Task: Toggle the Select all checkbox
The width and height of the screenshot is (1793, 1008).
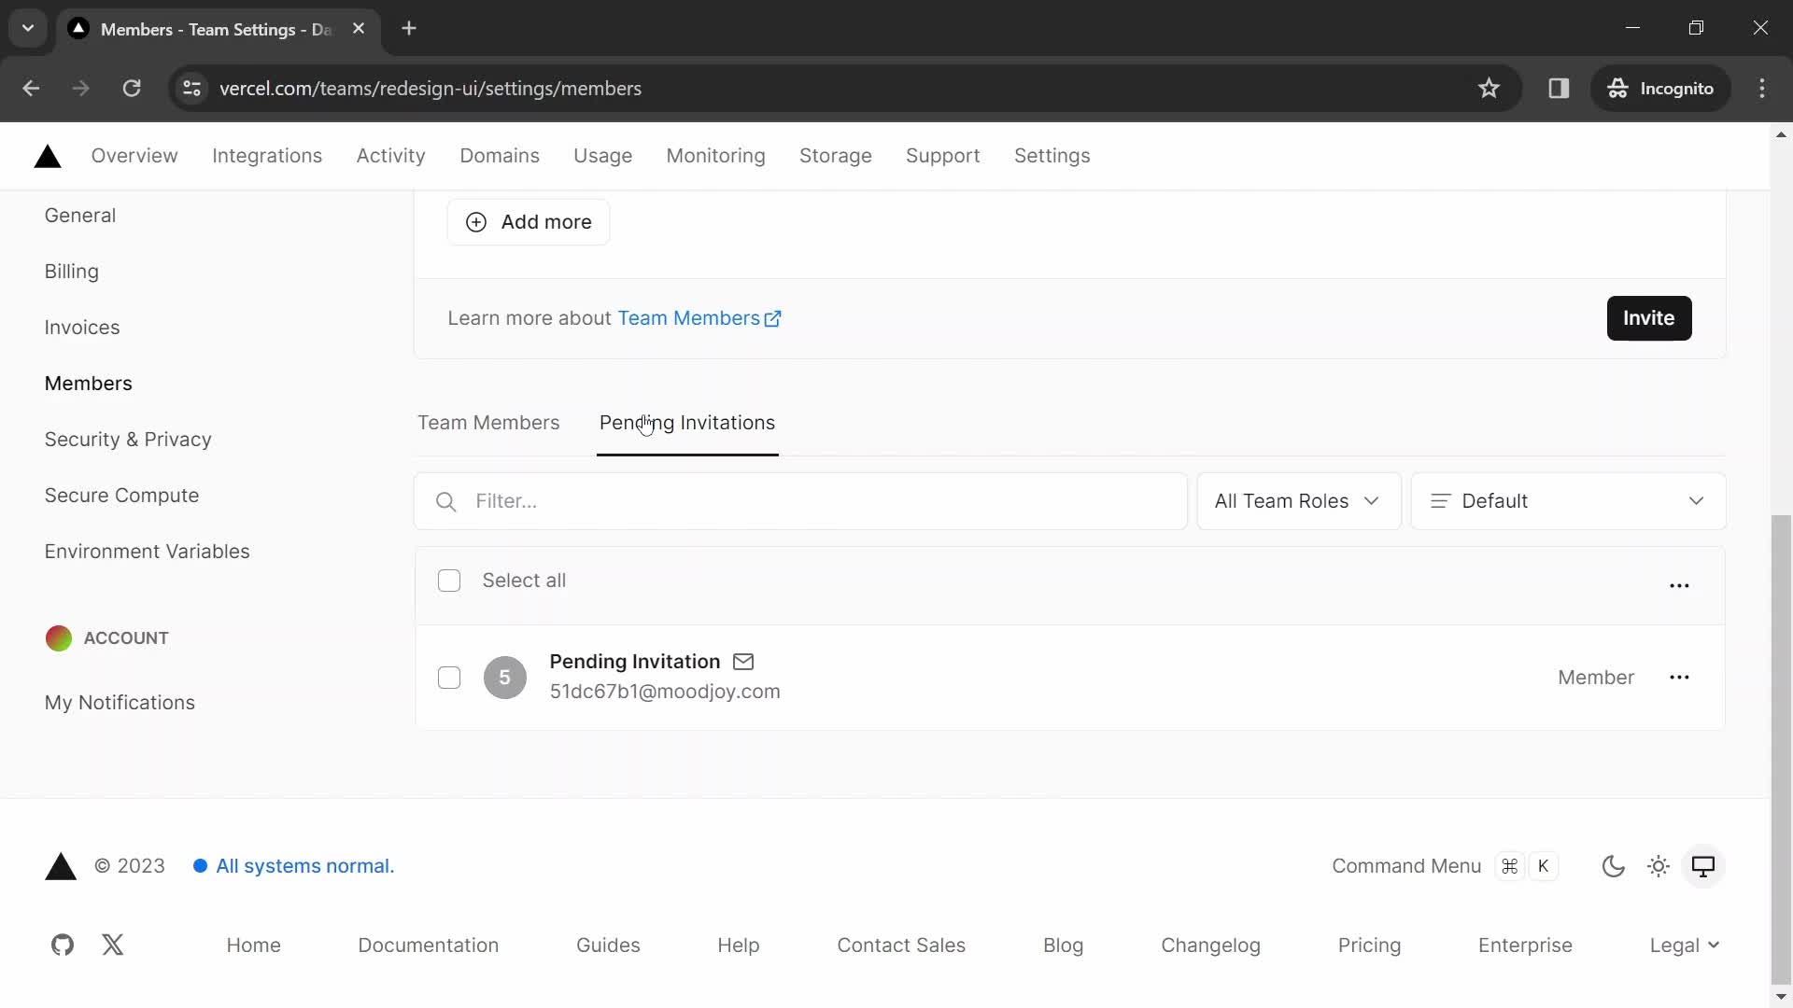Action: coord(448,580)
